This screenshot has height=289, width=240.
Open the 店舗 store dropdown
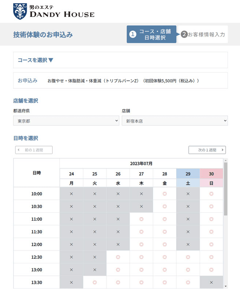pos(175,121)
